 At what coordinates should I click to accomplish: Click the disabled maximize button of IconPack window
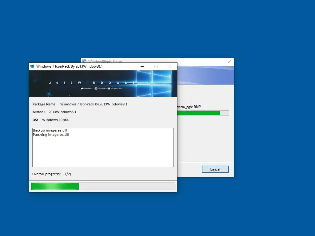pos(156,66)
